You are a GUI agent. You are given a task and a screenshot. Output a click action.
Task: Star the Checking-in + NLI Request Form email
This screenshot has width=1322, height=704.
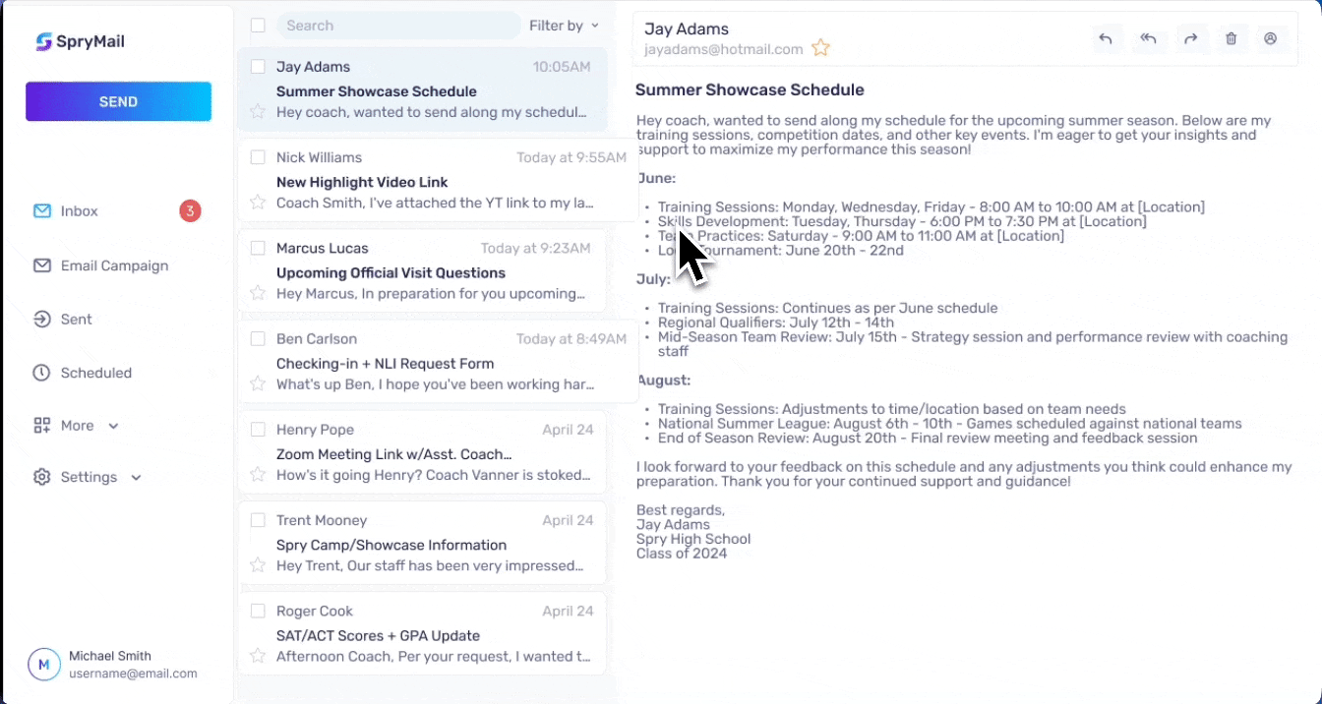click(x=258, y=383)
